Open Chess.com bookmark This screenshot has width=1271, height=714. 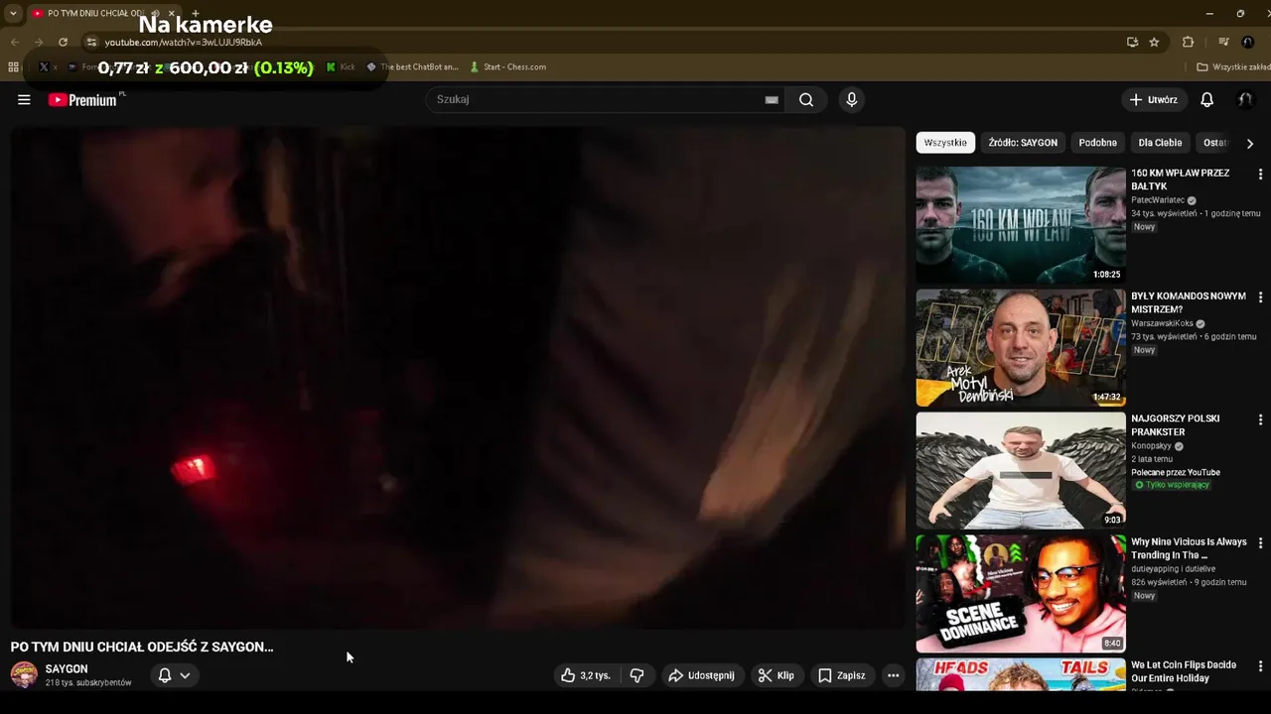(x=507, y=66)
